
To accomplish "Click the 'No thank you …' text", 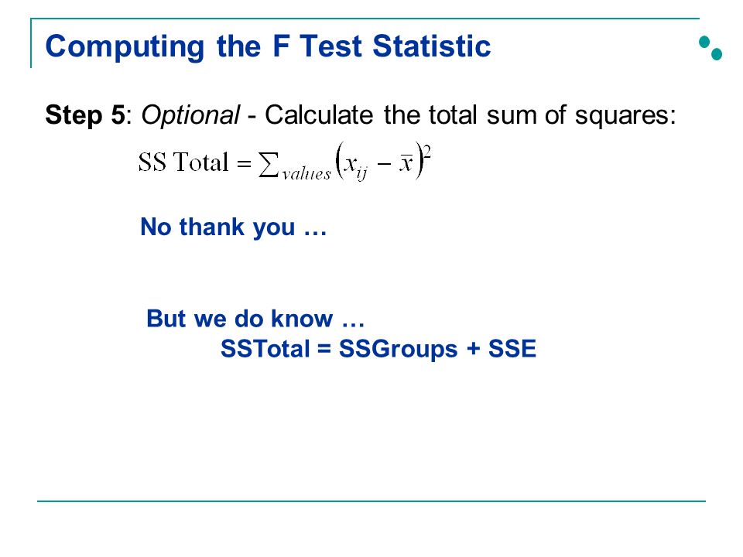I will [x=234, y=227].
